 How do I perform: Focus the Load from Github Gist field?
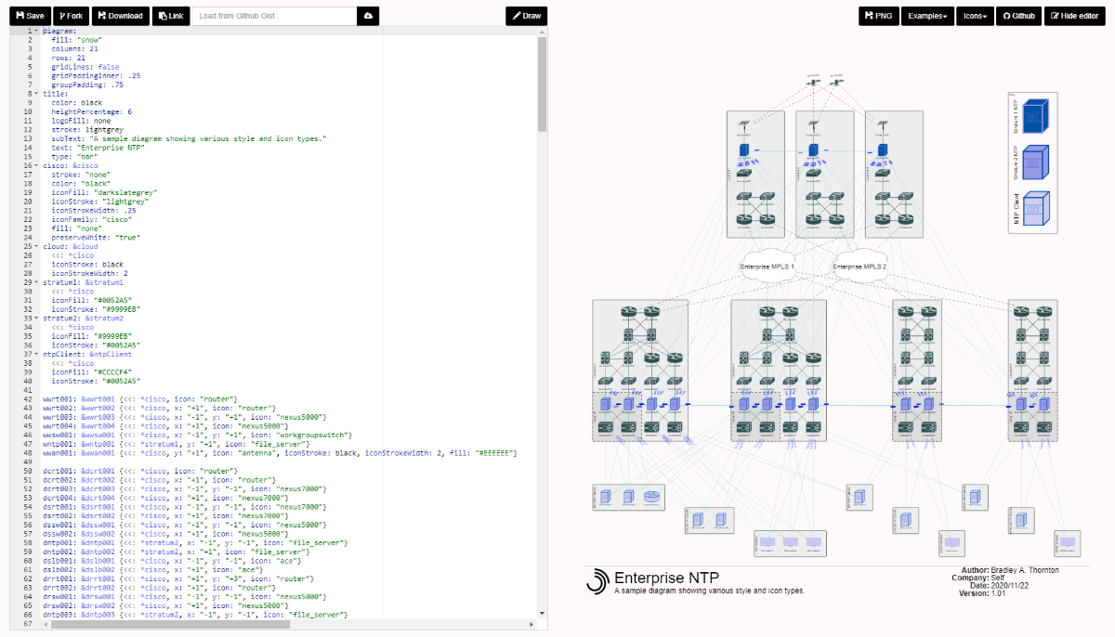[x=274, y=16]
